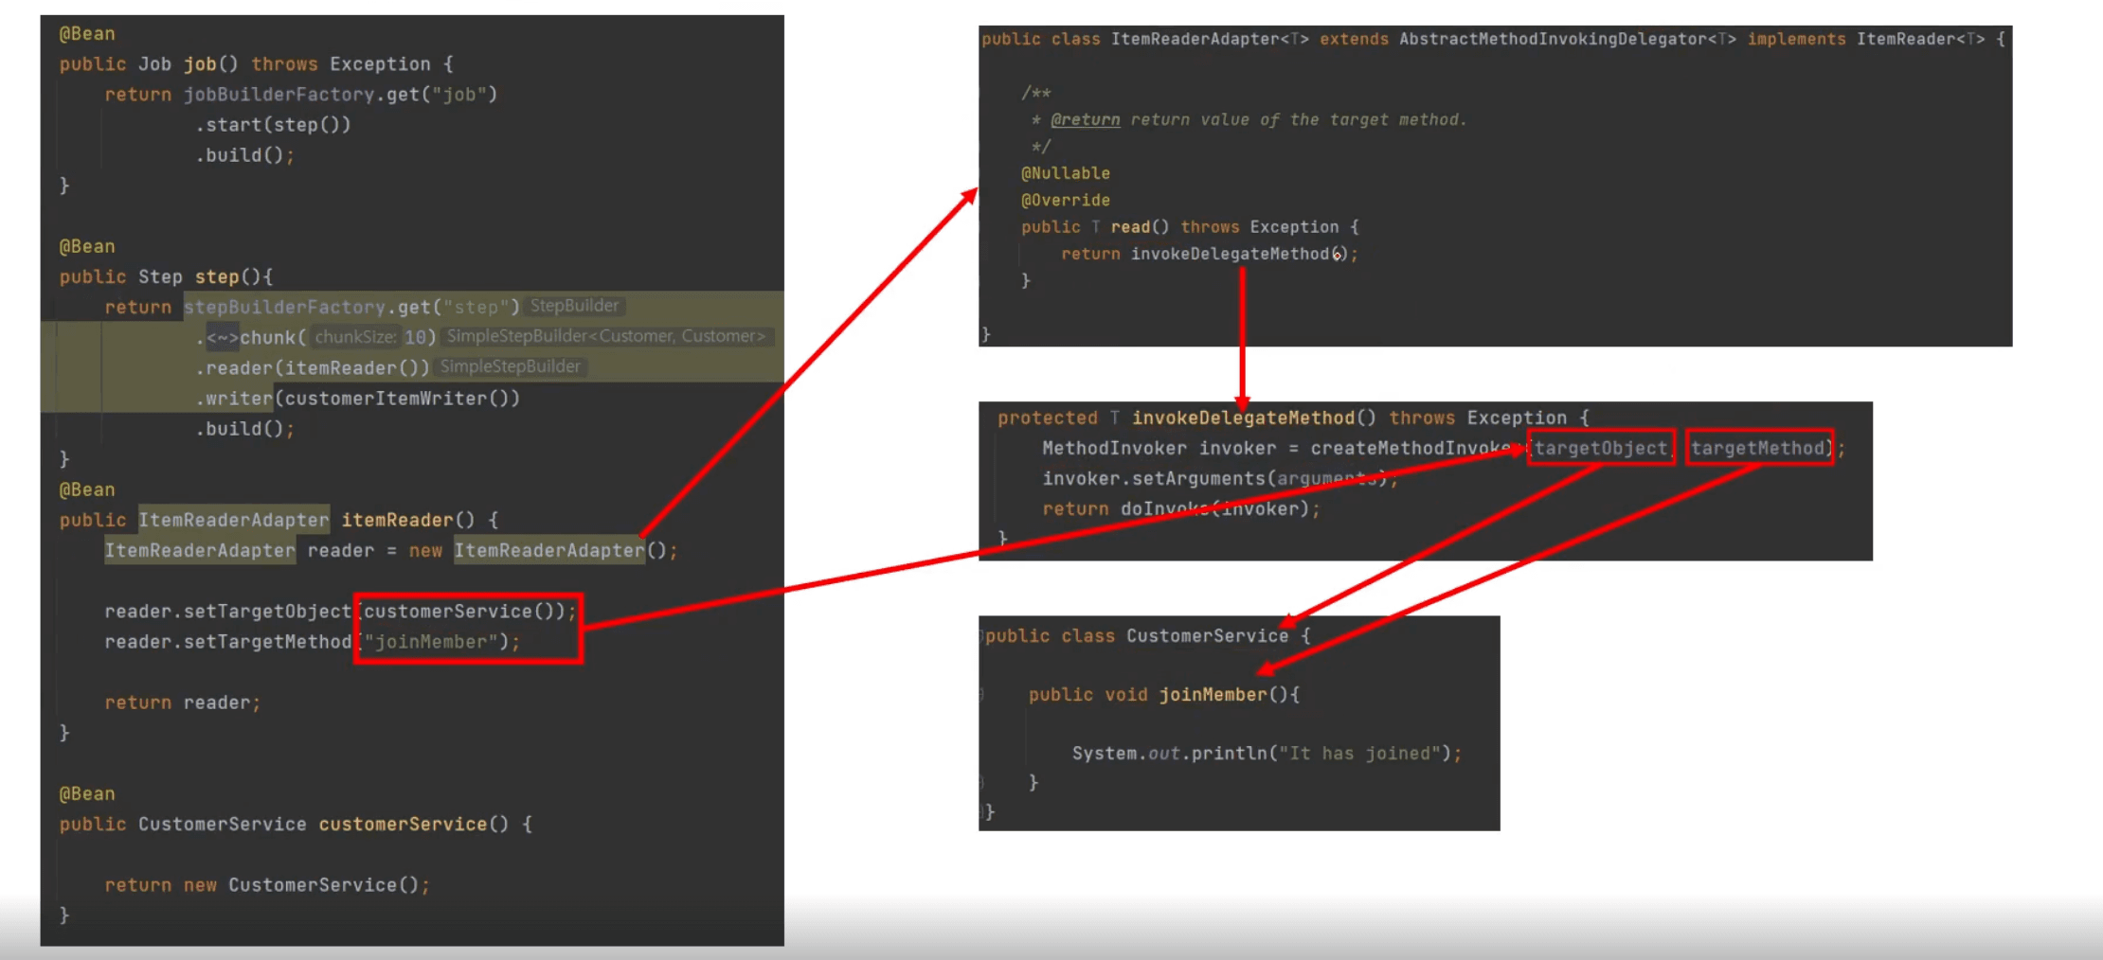This screenshot has width=2103, height=960.
Task: Click the invokeDelegateMethod call in read()
Action: [x=1229, y=254]
